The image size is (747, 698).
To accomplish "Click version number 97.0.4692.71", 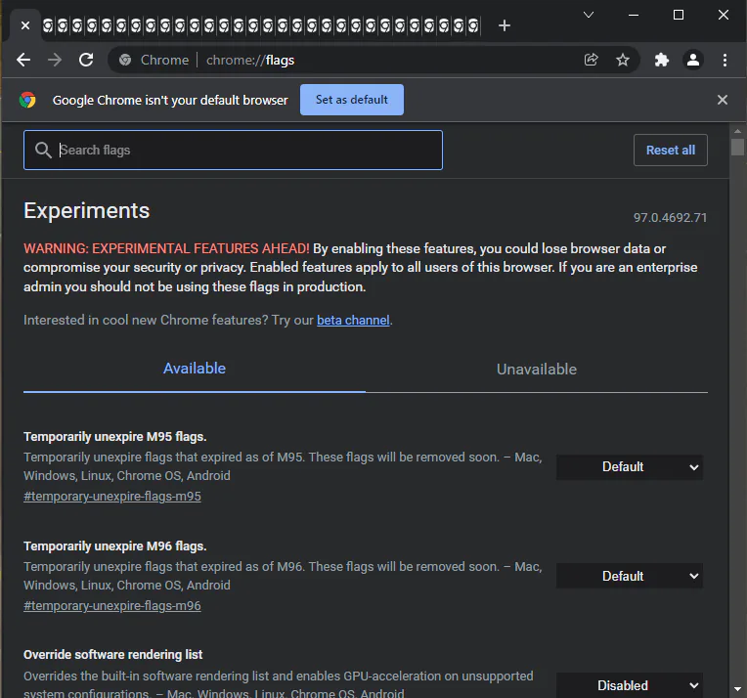I will [x=670, y=218].
